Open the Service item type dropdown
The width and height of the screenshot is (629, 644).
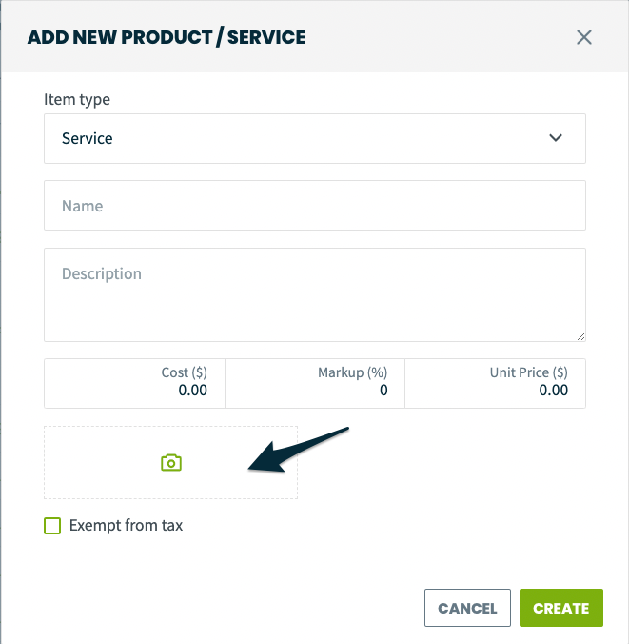point(315,138)
